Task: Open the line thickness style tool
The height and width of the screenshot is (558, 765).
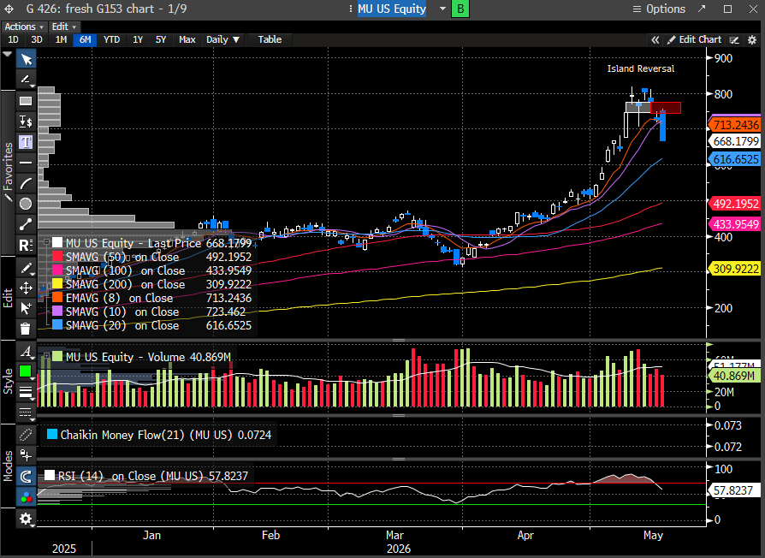Action: point(26,392)
